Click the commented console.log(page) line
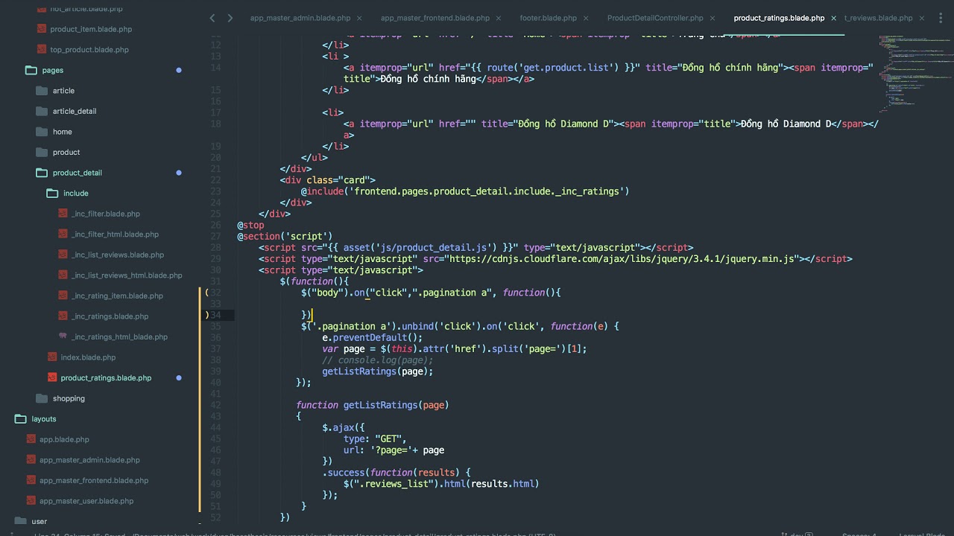 (378, 360)
